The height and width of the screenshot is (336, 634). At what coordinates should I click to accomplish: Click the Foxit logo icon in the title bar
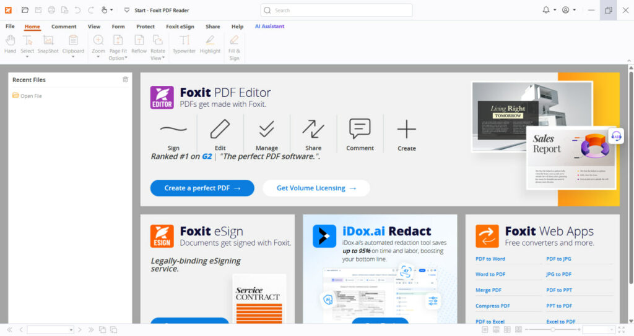click(8, 10)
